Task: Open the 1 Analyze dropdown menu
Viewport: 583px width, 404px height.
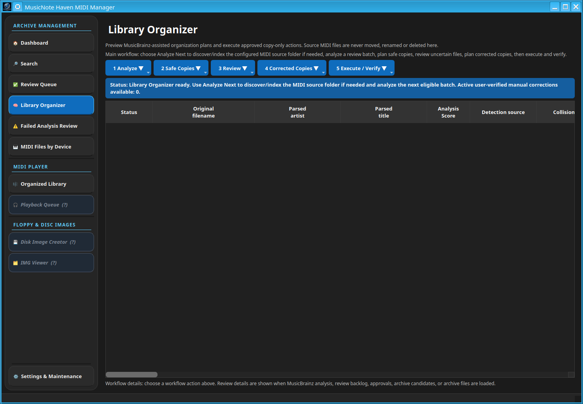Action: [x=128, y=68]
